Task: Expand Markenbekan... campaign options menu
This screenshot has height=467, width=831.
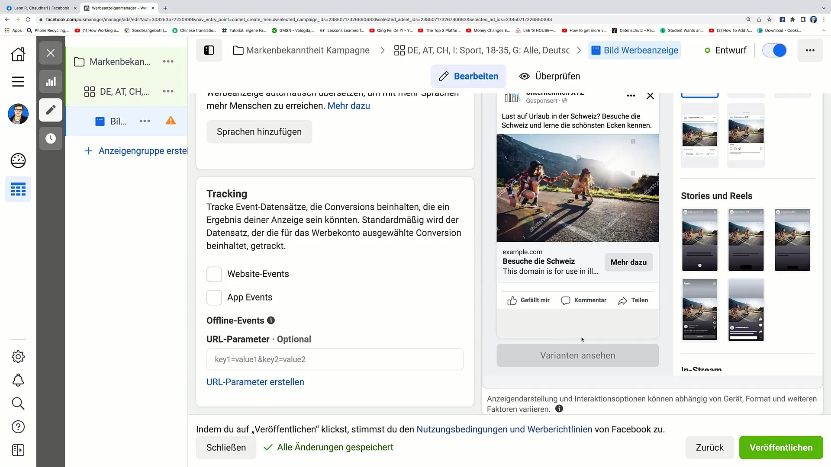Action: (168, 61)
